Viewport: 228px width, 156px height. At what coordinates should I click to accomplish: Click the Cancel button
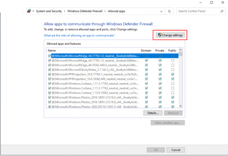coord(176,150)
